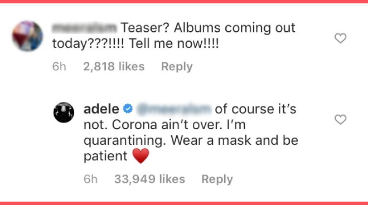This screenshot has width=368, height=205.
Task: Select the text "Tell me now!!!!"
Action: click(x=173, y=43)
